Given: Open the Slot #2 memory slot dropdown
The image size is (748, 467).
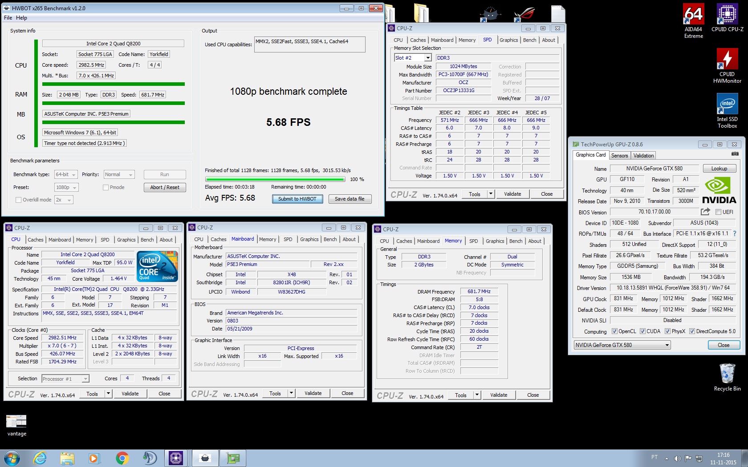Looking at the screenshot, I should 413,58.
